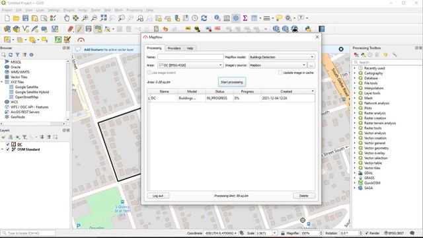Image resolution: width=423 pixels, height=238 pixels.
Task: Expand the Cartography toolbox group
Action: 355,73
